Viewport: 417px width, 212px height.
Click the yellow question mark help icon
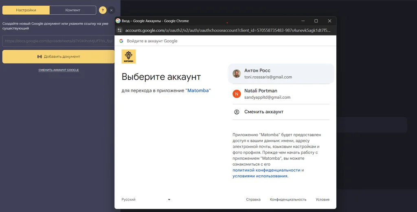coord(103,10)
